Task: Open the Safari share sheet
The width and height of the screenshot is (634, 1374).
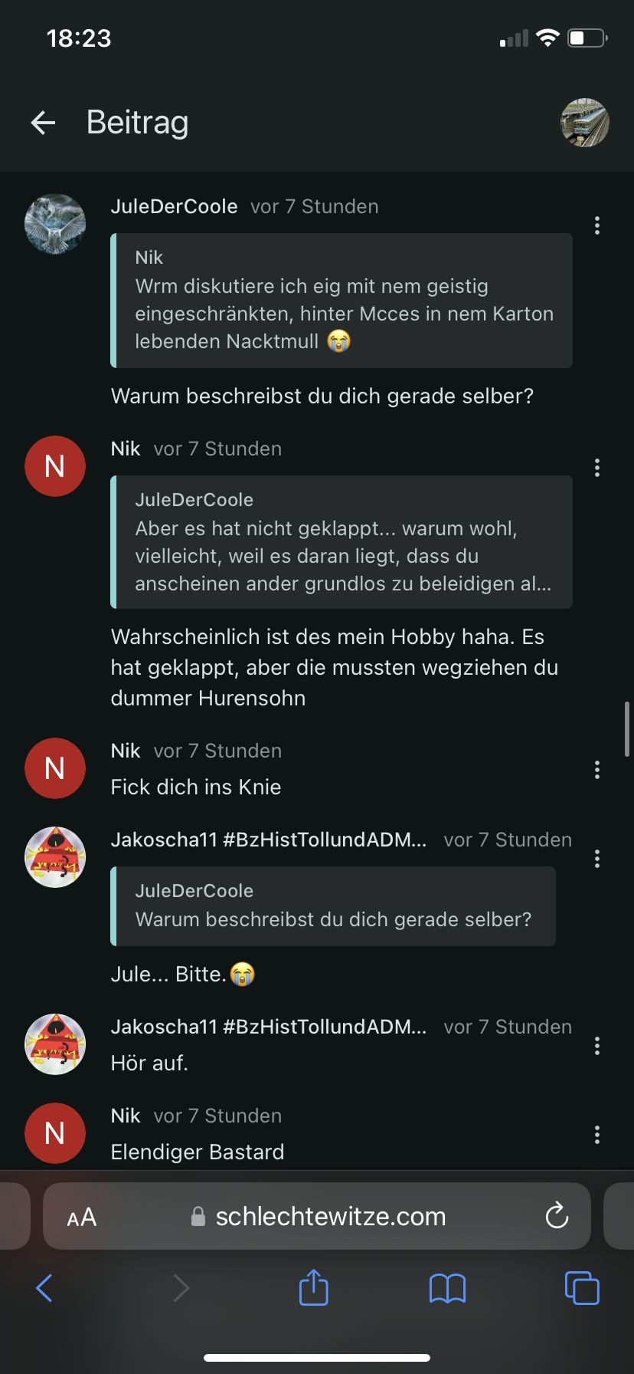Action: click(x=313, y=1287)
